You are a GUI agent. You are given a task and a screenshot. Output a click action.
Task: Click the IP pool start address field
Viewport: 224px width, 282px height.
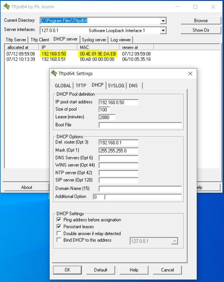[x=119, y=102]
